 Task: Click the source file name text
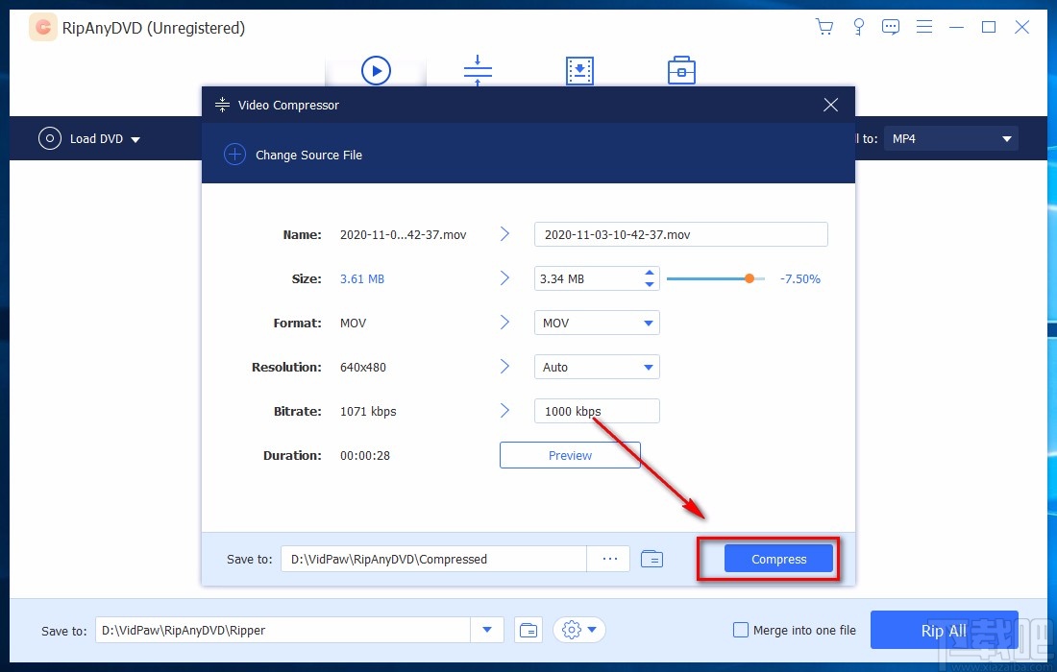(404, 235)
